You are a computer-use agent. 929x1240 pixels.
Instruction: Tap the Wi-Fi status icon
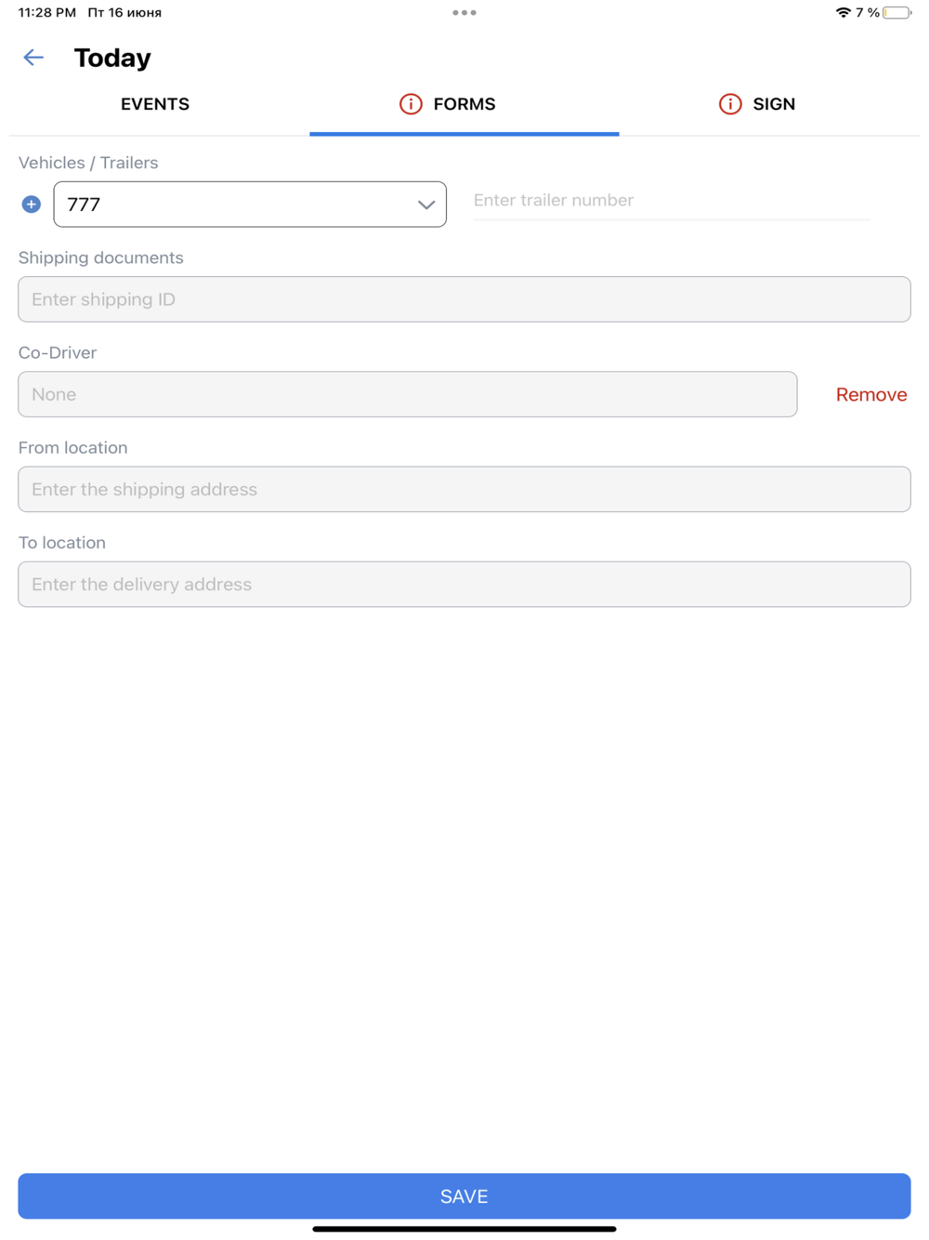pos(843,13)
